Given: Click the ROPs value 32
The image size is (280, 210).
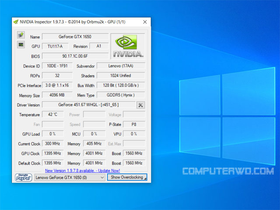Looking at the screenshot, I should (57, 75).
